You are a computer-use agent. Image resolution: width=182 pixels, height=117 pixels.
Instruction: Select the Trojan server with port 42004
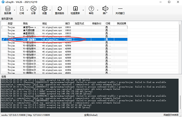[64, 46]
